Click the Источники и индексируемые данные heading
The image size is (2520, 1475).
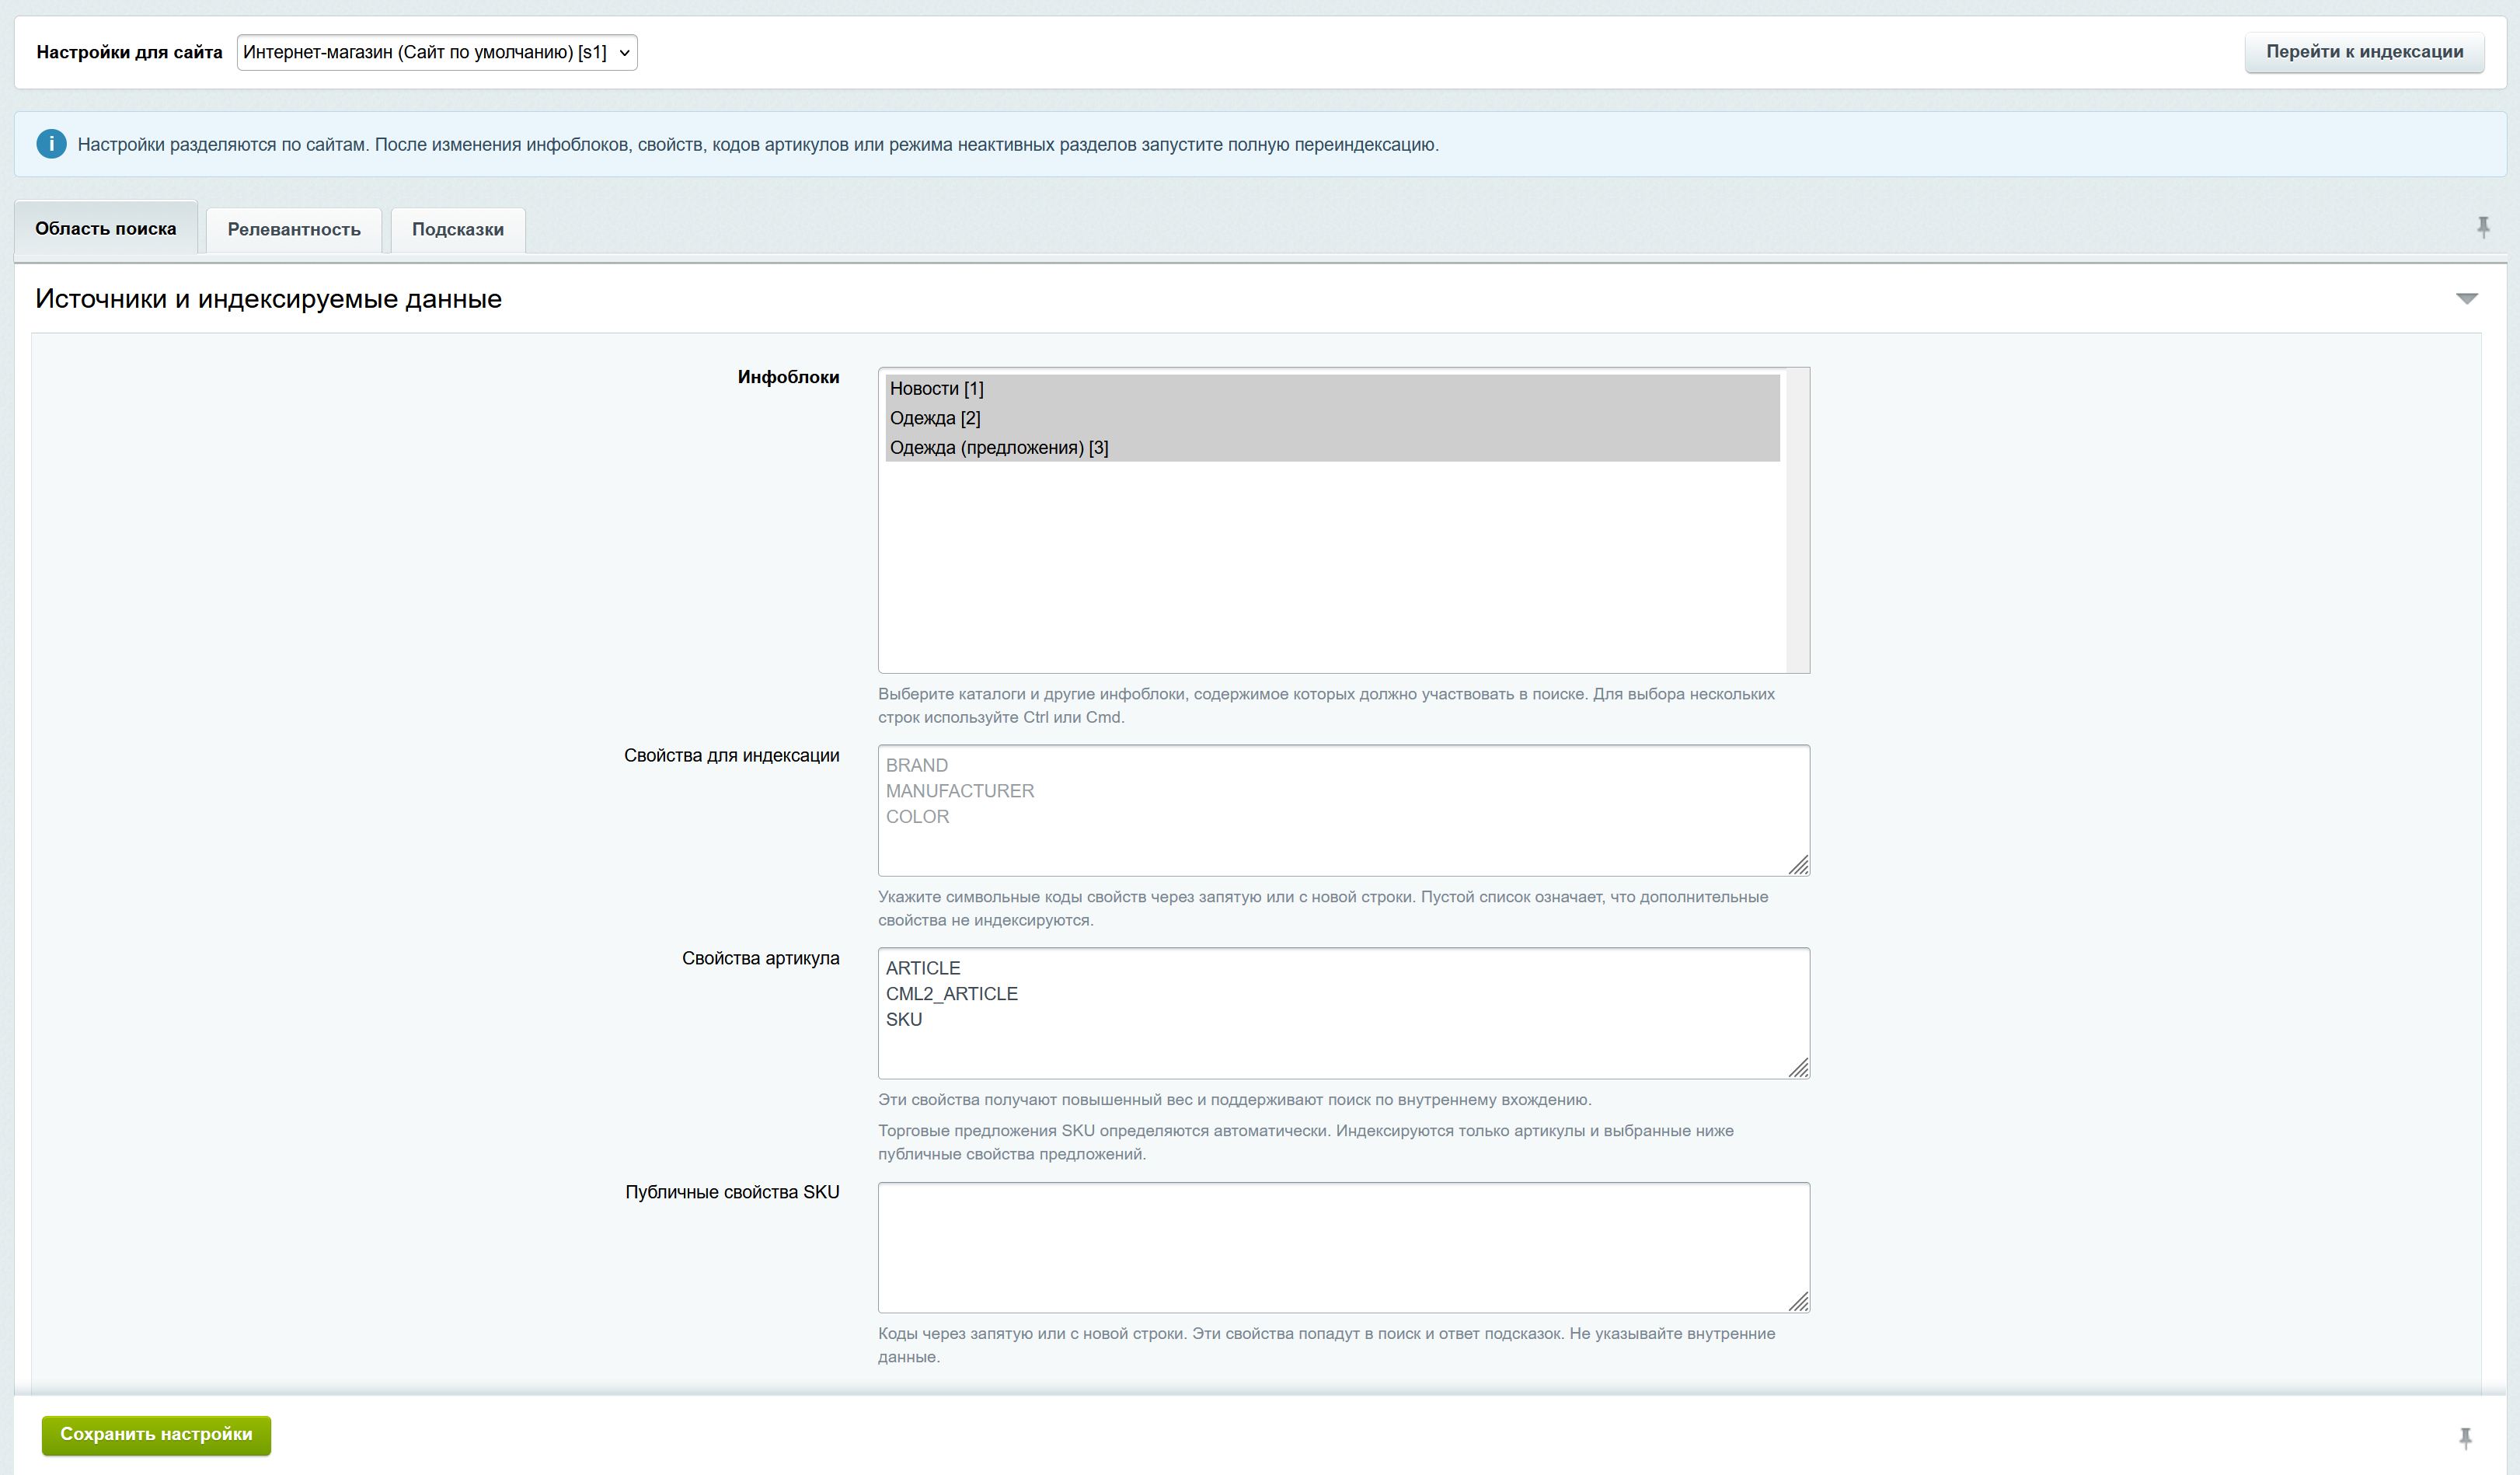tap(268, 299)
